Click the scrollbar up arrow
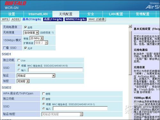This screenshot has height=120, width=160. [x=130, y=26]
